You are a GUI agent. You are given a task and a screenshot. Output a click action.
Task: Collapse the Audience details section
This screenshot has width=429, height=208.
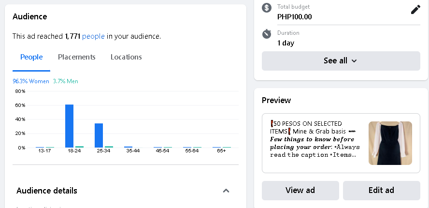[226, 191]
